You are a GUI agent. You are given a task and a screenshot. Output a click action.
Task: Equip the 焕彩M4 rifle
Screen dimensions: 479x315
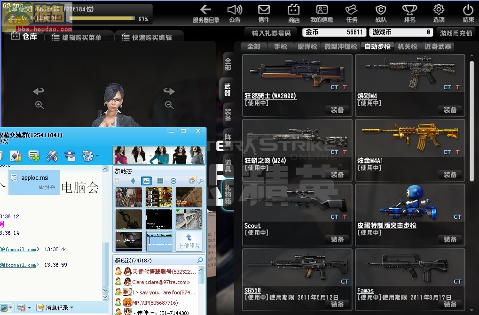pos(450,110)
